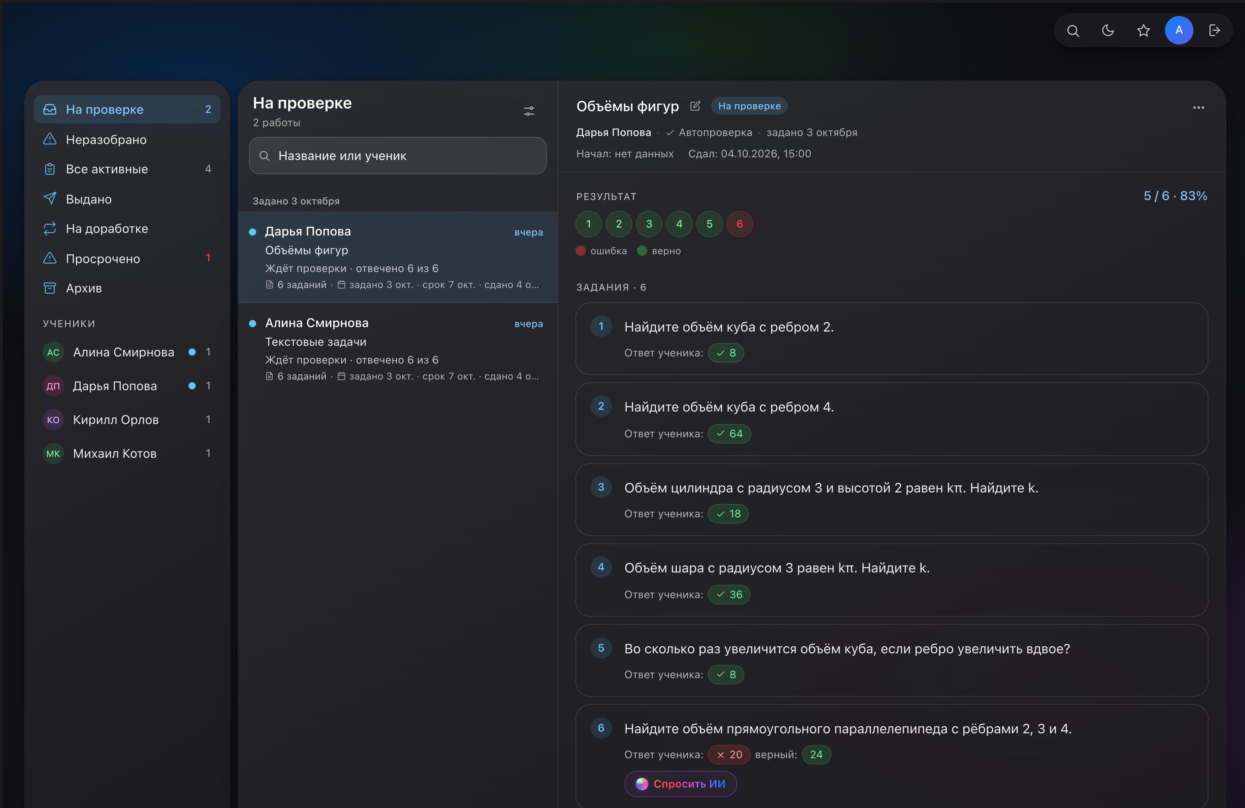Select На проверке in the sidebar

pos(127,109)
